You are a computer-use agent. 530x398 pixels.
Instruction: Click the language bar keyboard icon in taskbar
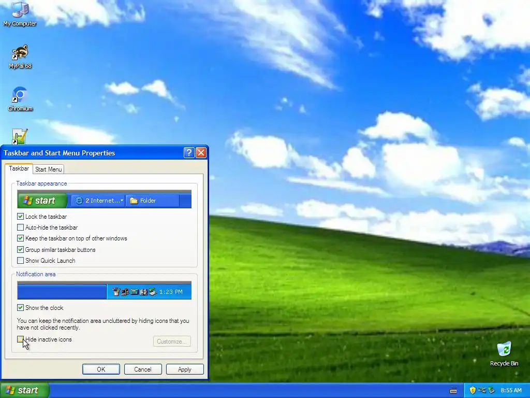click(453, 391)
